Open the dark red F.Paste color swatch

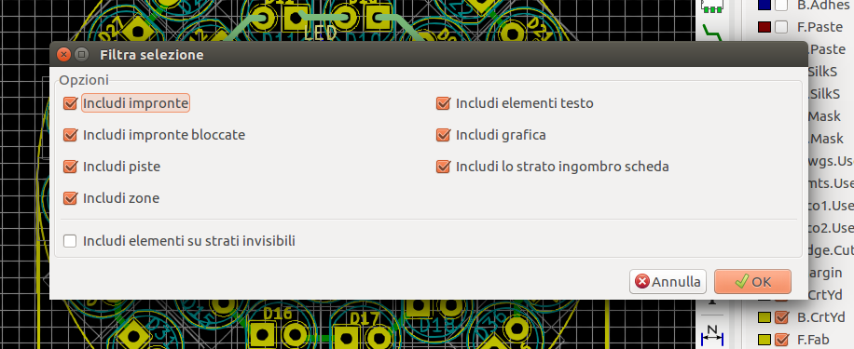click(764, 27)
